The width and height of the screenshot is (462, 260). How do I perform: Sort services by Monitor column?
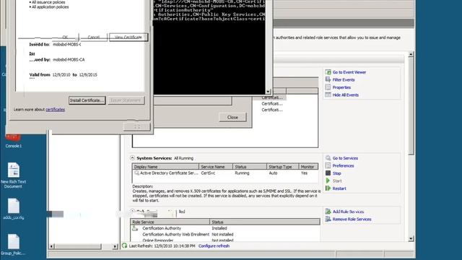(308, 167)
